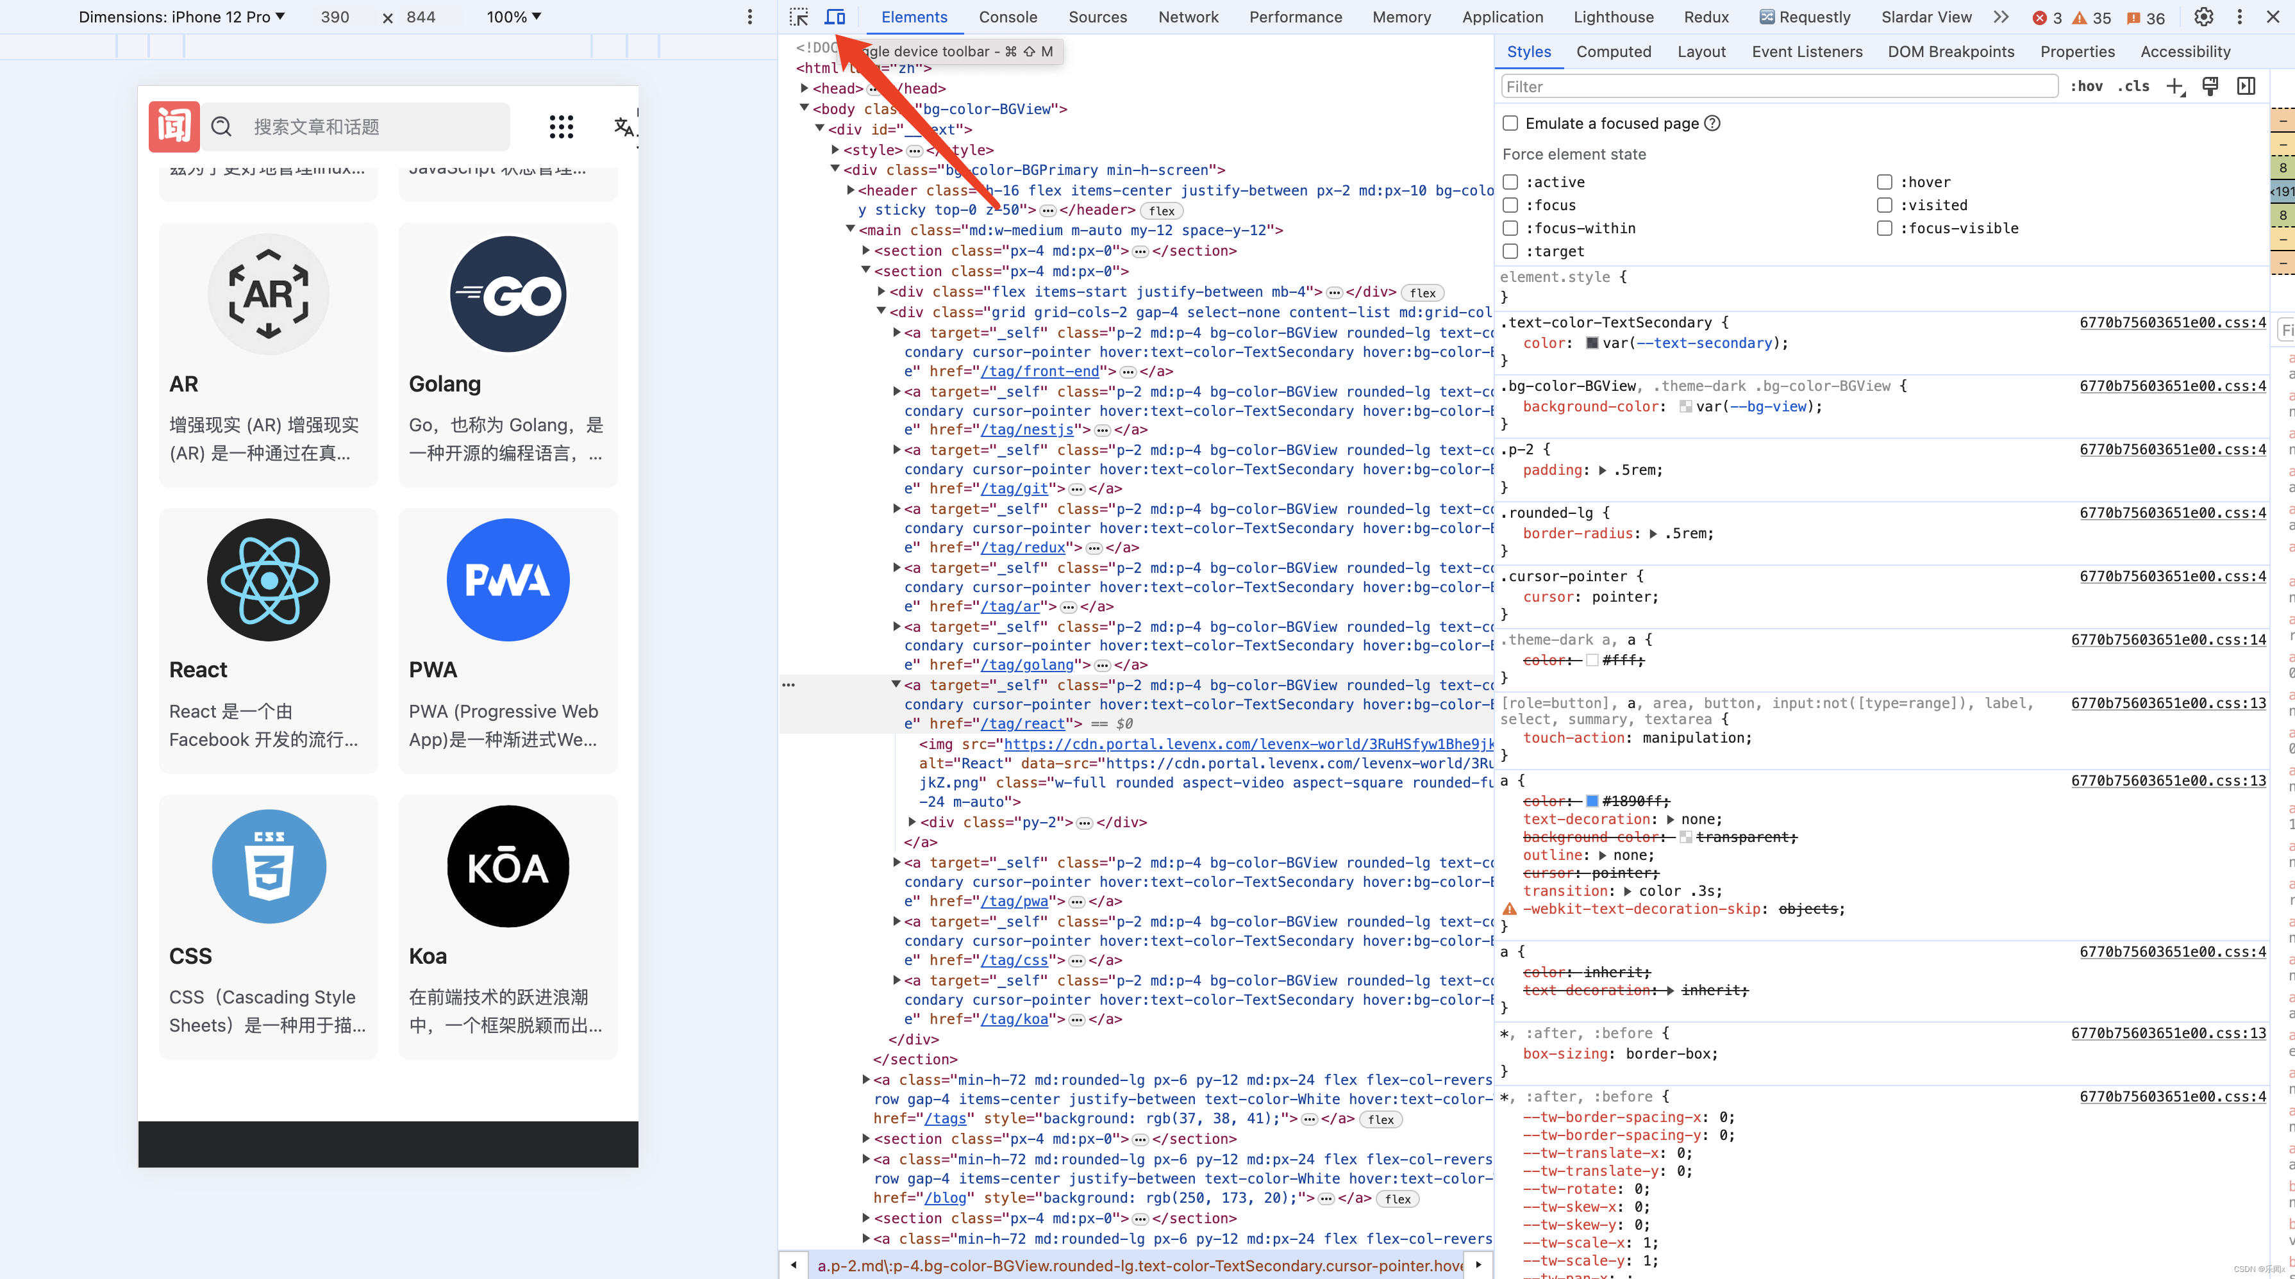The image size is (2295, 1279).
Task: Click the Golang GO logo image
Action: (x=508, y=294)
